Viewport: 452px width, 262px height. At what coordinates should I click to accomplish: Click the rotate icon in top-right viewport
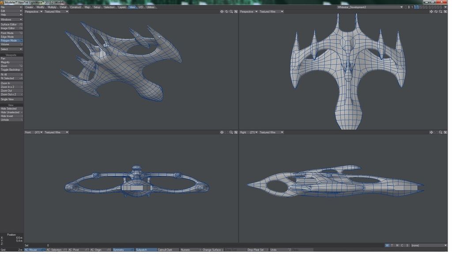click(x=436, y=11)
